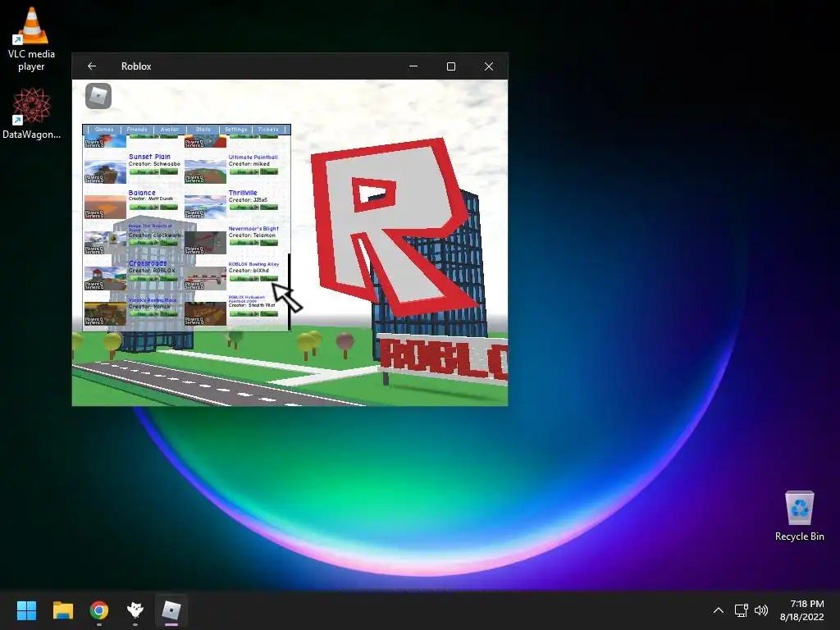840x630 pixels.
Task: Open the volume tray icon
Action: pos(760,610)
